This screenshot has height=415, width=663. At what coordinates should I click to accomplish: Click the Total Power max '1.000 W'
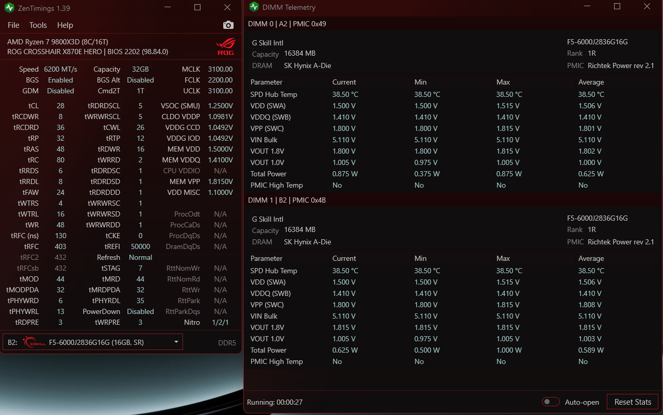510,350
